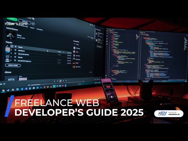Screen dimensions: 188x141
Task: Open Search in the VS Code activity bar
Action: click(x=107, y=33)
